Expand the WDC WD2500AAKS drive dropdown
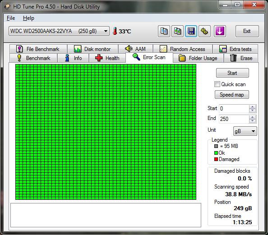Viewport: 268px width, 235px height. click(59, 31)
